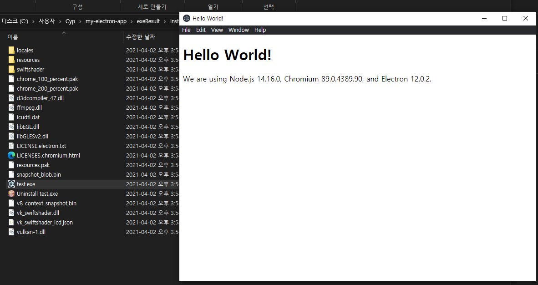
Task: Navigate to exeResult in the address bar
Action: (148, 21)
